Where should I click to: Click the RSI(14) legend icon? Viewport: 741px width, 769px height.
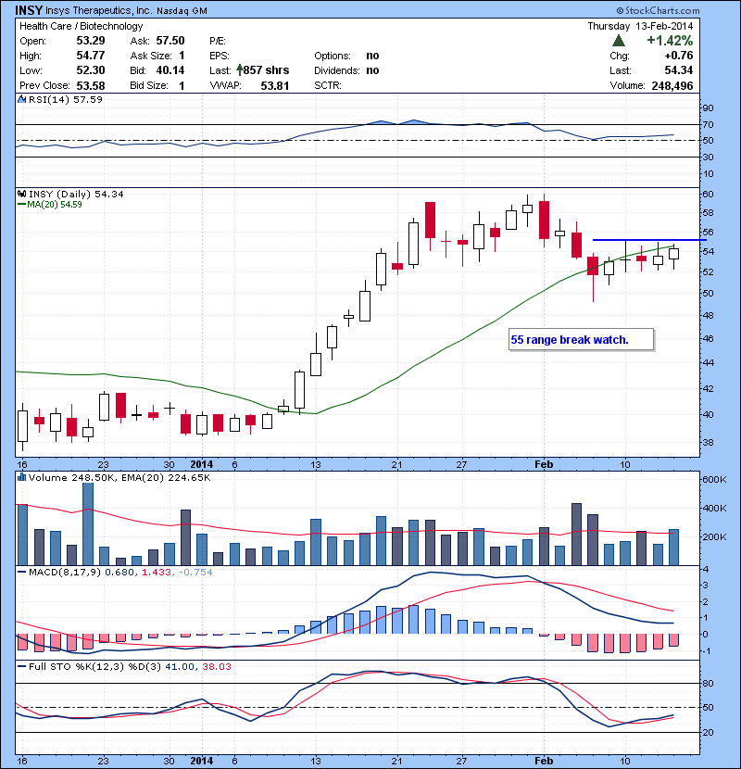21,99
